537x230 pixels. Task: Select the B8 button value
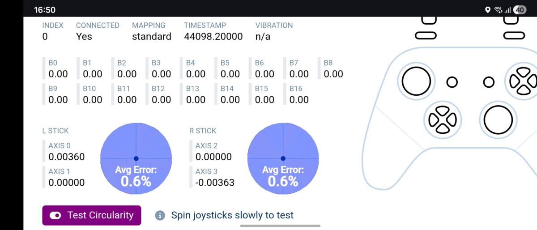coord(333,74)
